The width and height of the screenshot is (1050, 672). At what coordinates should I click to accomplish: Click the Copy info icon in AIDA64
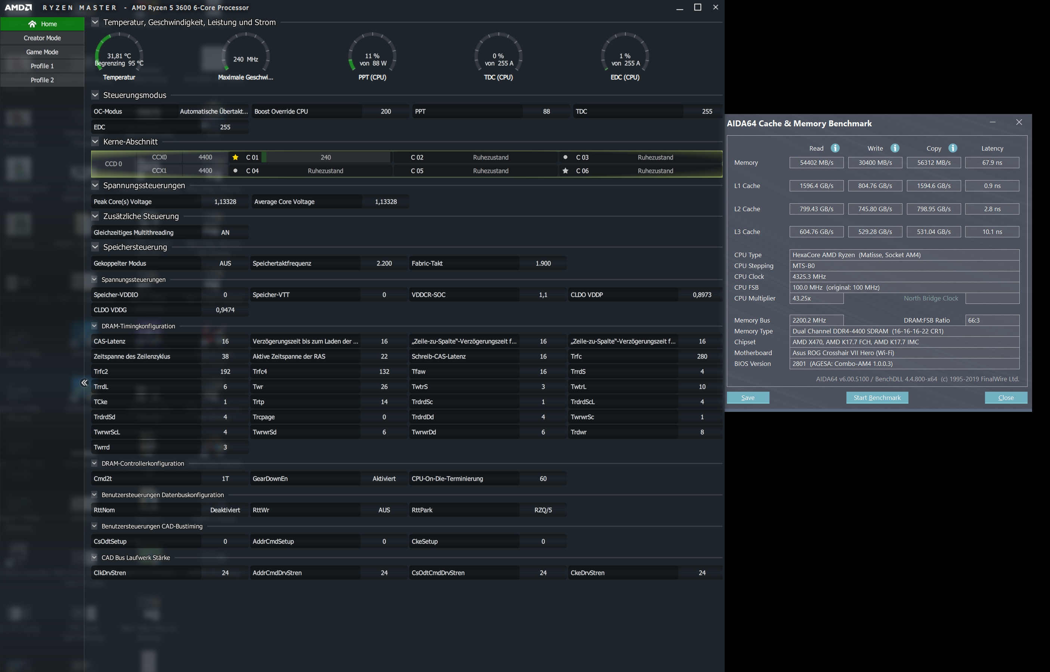click(953, 148)
